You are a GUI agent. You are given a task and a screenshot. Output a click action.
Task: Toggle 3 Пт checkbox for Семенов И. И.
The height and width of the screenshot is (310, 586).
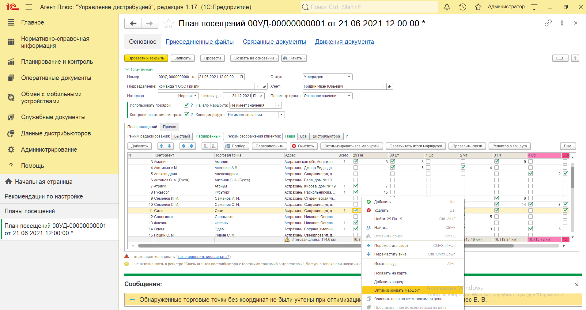click(x=497, y=198)
